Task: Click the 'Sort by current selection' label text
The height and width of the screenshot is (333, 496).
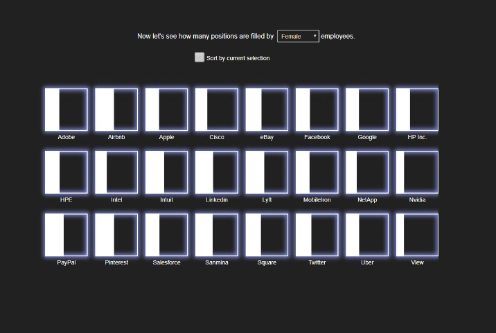Action: pyautogui.click(x=238, y=58)
